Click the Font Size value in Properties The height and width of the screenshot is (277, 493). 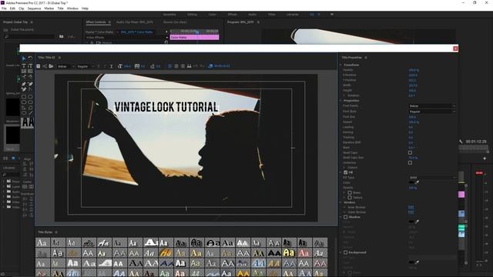412,117
